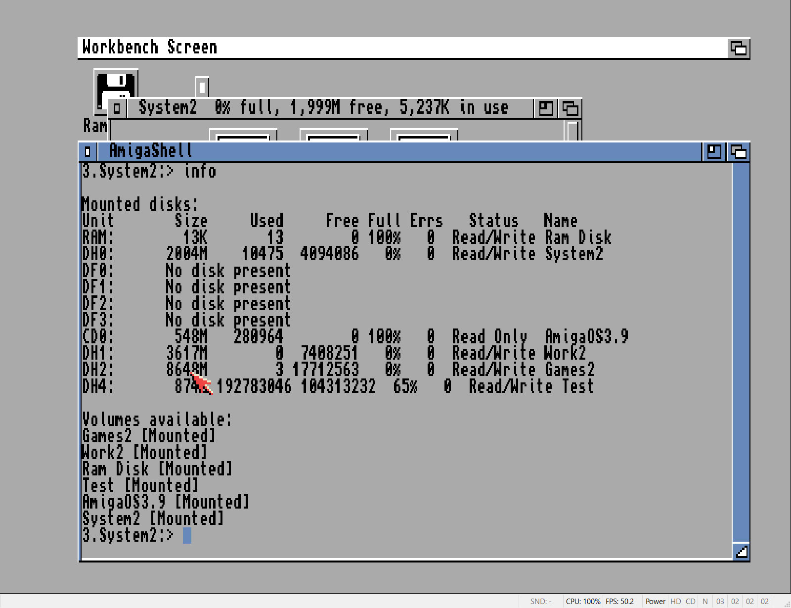Click the 'Ram Disk [Mounted]' volume line

click(x=157, y=469)
